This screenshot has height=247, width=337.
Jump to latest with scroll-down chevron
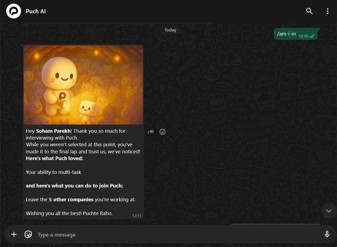(329, 211)
